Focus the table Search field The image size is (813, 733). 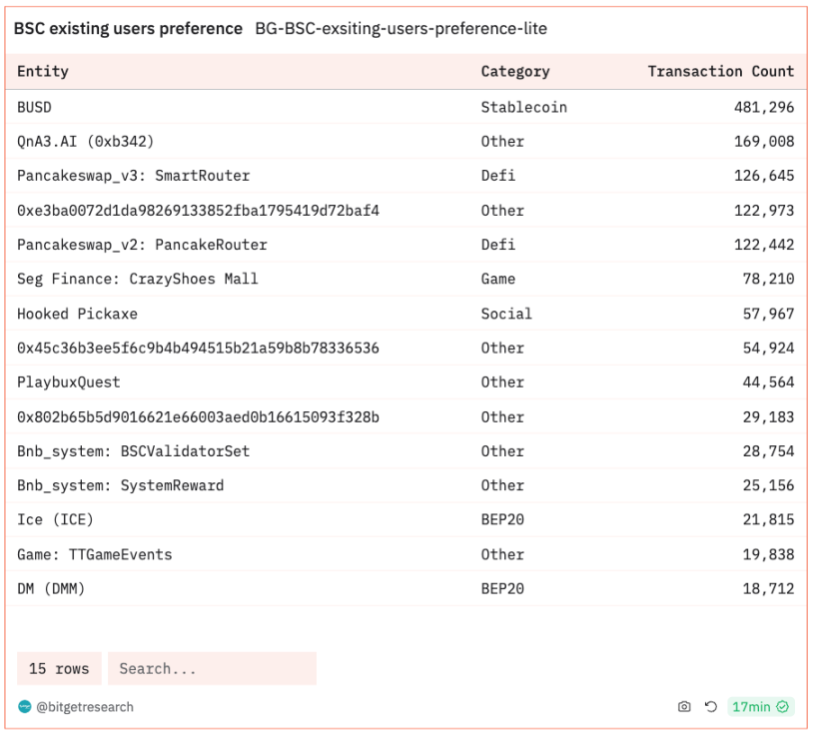click(211, 669)
